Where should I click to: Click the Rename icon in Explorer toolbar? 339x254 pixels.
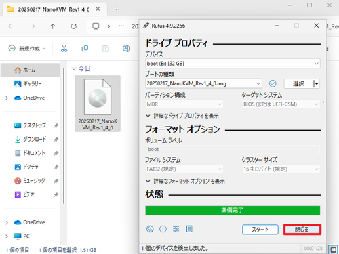(126, 49)
